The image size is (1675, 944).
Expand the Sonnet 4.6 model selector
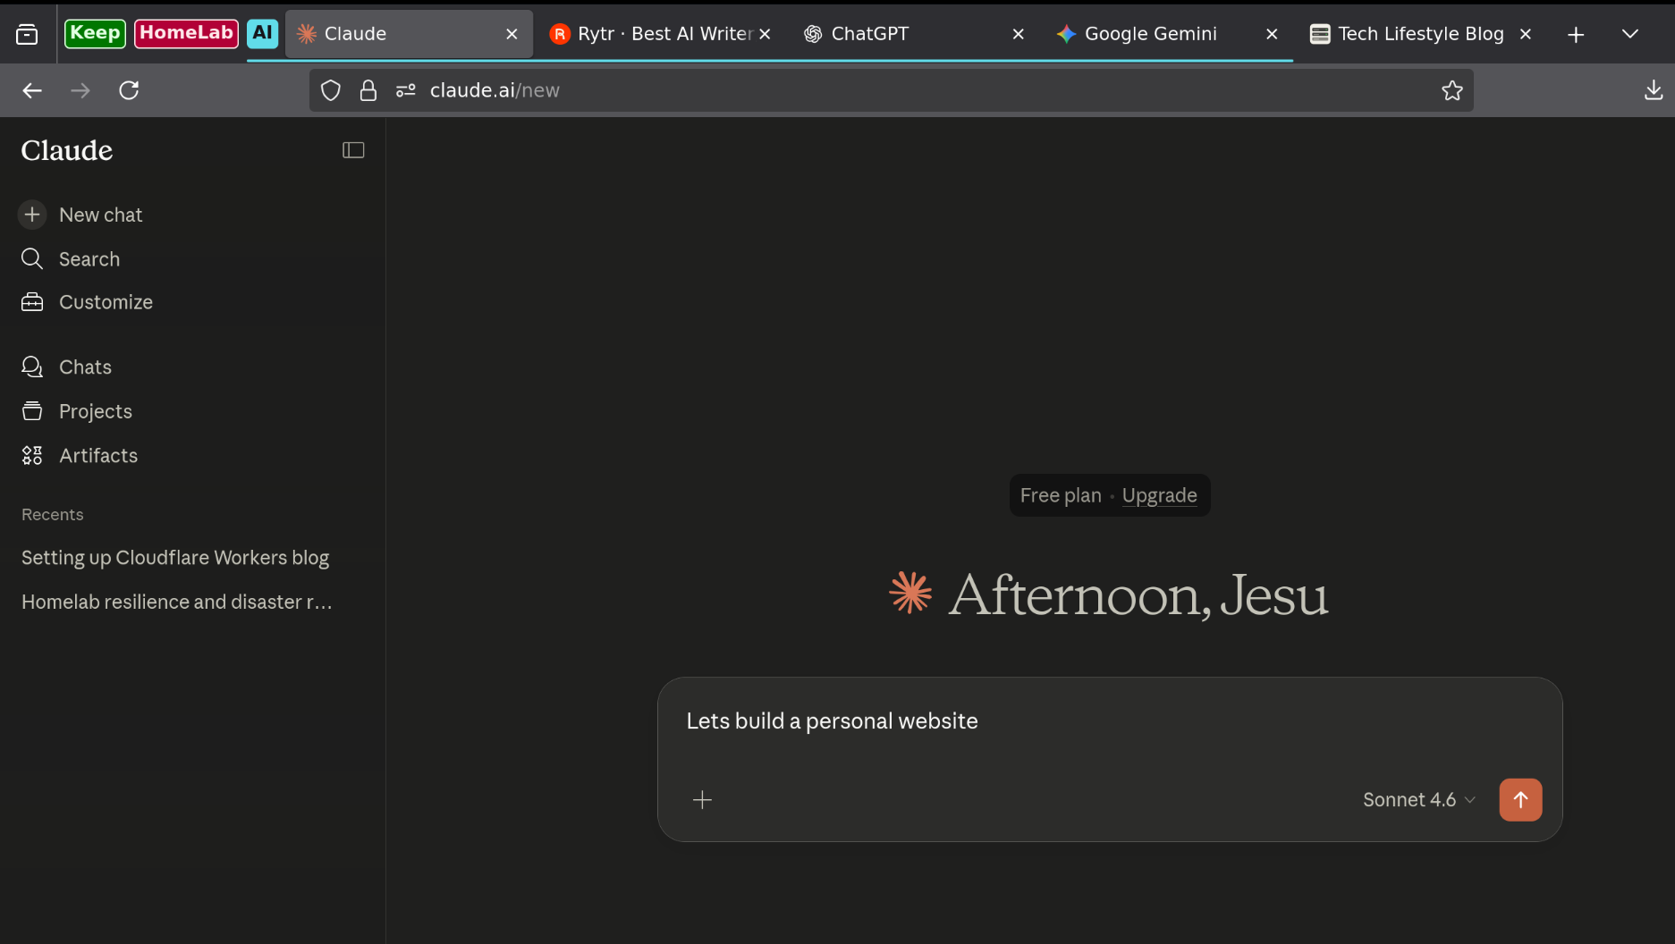(1418, 800)
